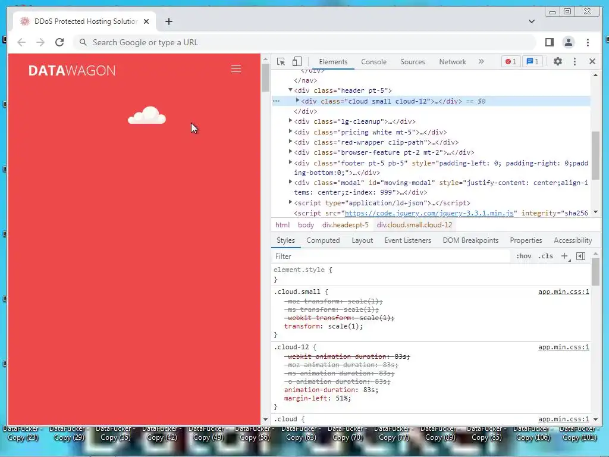This screenshot has width=609, height=457.
Task: Open the Sources tab
Action: (x=413, y=62)
